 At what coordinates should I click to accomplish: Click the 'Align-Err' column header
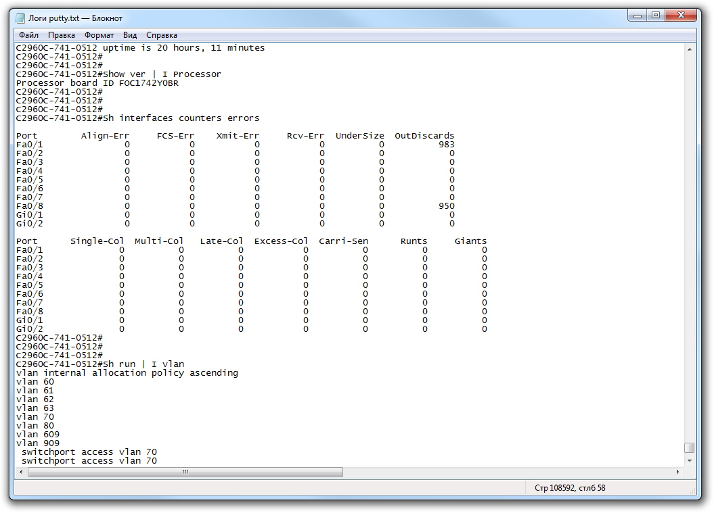[x=105, y=136]
